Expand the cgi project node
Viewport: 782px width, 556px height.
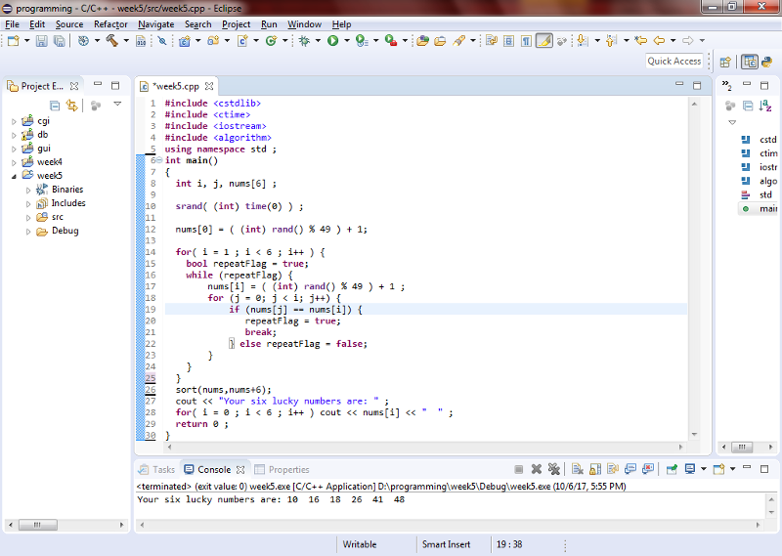click(x=14, y=121)
